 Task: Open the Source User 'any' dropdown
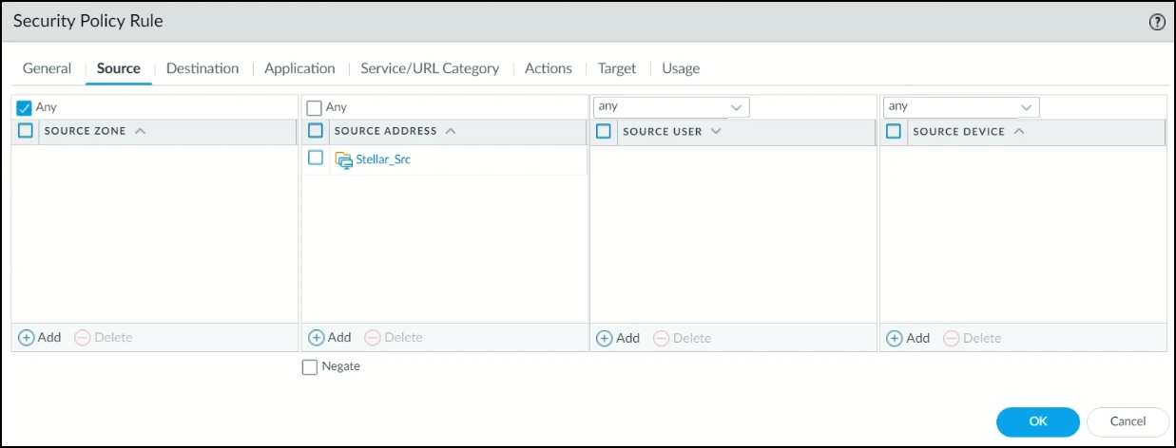click(736, 107)
